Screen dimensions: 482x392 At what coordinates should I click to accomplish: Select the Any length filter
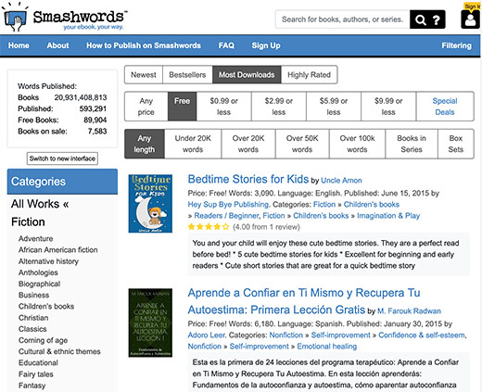pyautogui.click(x=145, y=144)
